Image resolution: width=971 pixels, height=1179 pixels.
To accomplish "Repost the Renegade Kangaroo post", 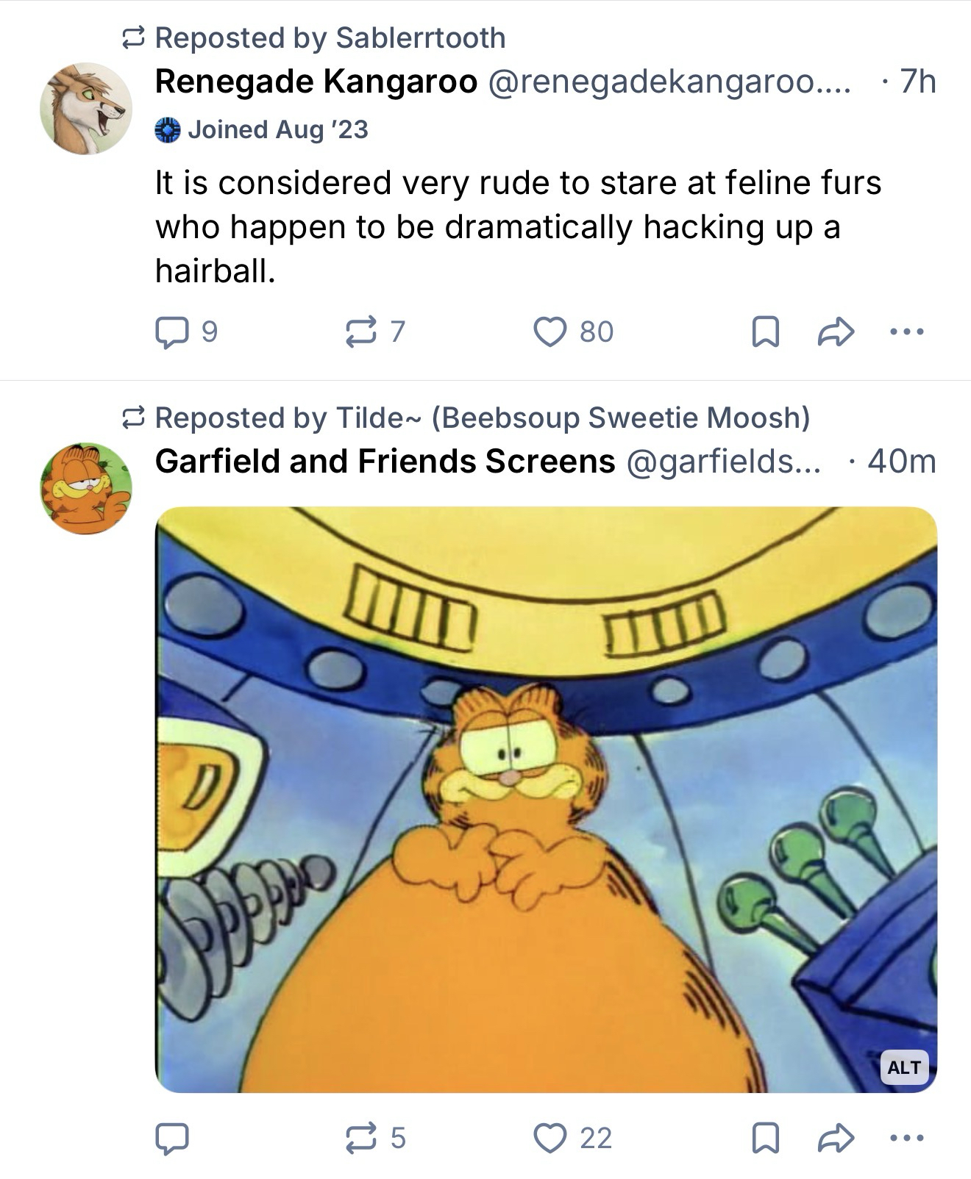I will (361, 332).
